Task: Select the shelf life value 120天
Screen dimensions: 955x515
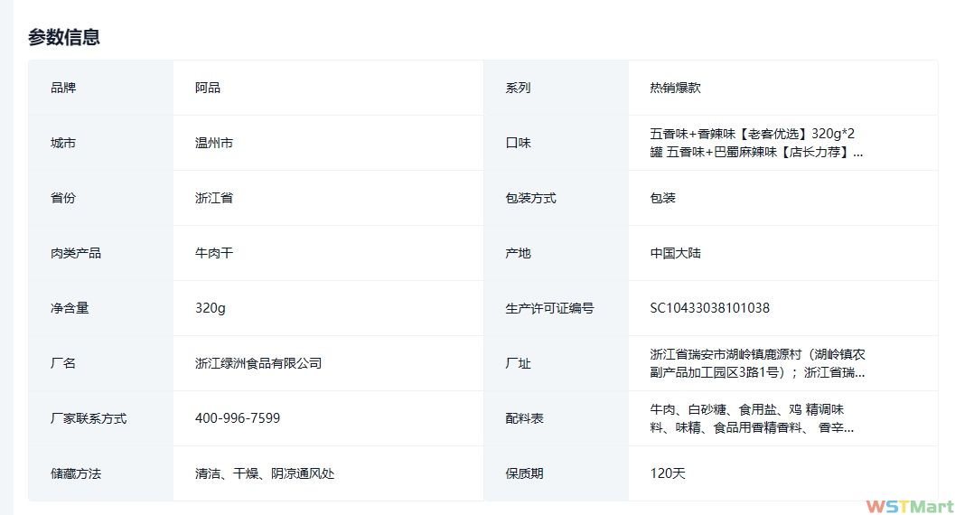Action: pos(668,473)
